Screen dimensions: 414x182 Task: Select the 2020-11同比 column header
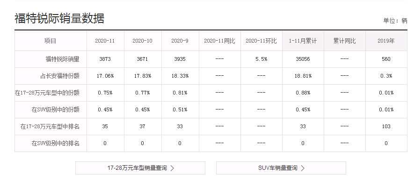pyautogui.click(x=220, y=41)
